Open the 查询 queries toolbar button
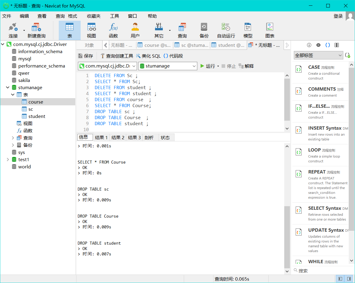 coord(182,30)
